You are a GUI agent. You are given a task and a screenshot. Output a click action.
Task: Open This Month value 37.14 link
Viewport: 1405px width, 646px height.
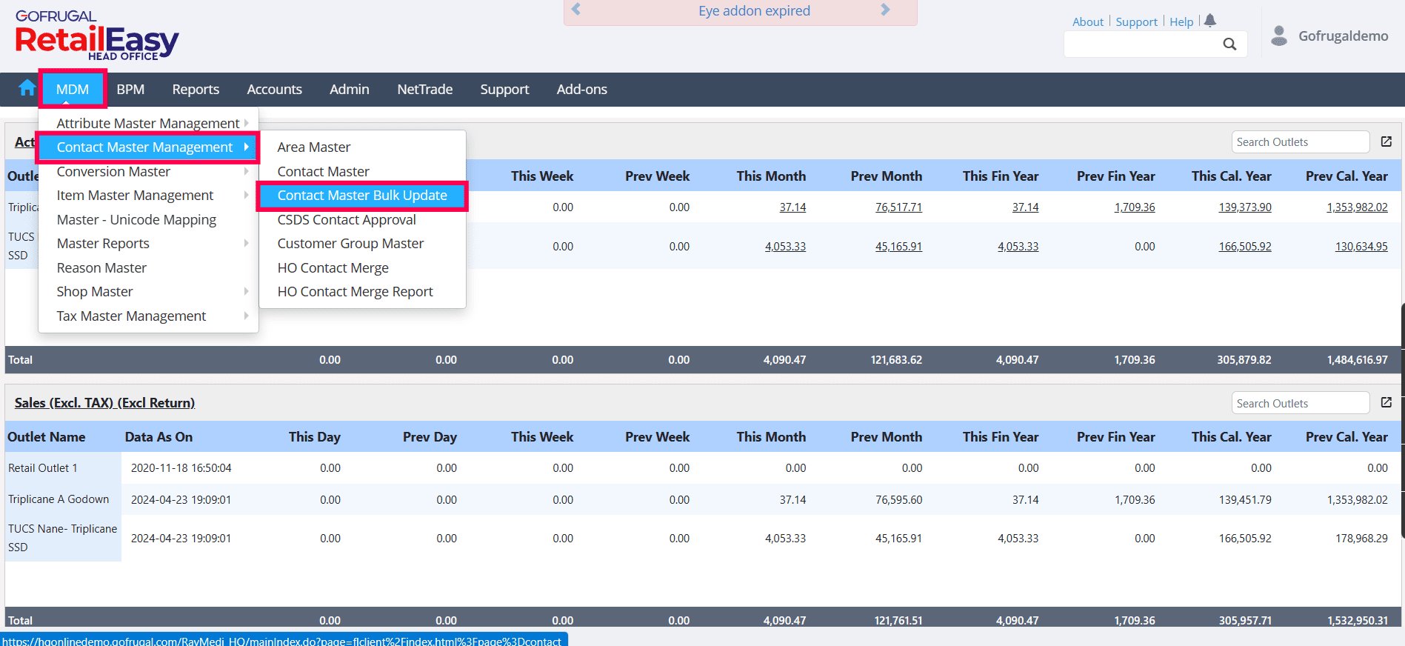[x=792, y=207]
